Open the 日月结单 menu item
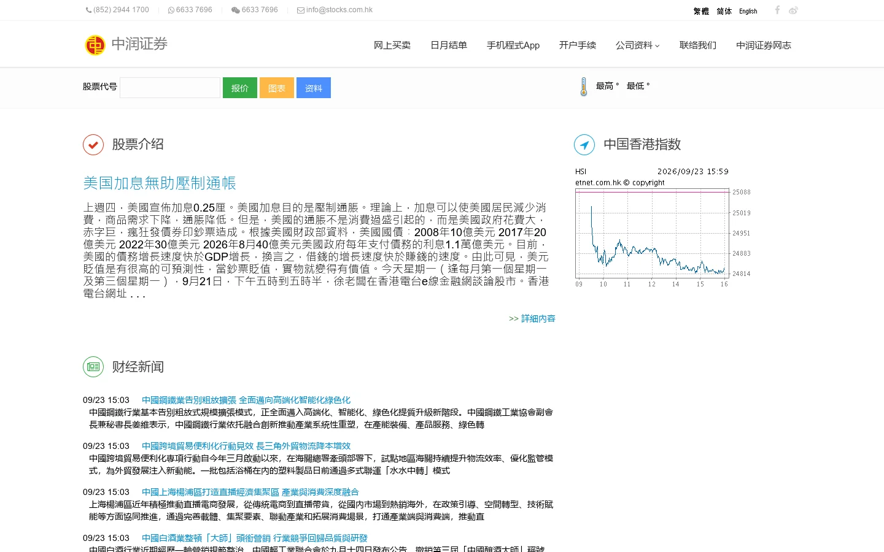This screenshot has height=552, width=884. (449, 45)
